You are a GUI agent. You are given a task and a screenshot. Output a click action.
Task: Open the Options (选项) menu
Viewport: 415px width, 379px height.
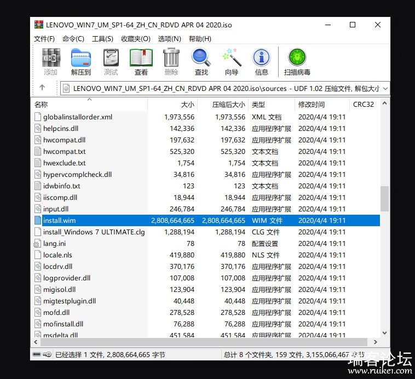coord(170,39)
